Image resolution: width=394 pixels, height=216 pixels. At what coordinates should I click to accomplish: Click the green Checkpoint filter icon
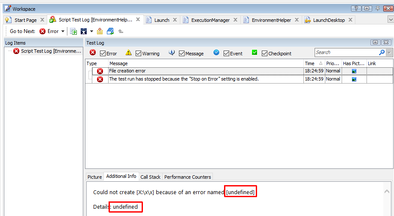(255, 52)
